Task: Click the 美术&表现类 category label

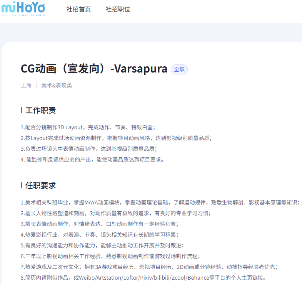Action: (x=57, y=86)
